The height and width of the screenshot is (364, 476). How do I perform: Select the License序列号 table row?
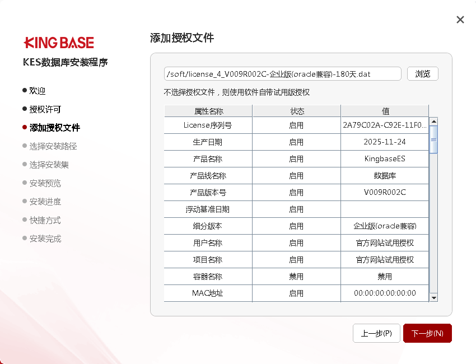pyautogui.click(x=208, y=125)
